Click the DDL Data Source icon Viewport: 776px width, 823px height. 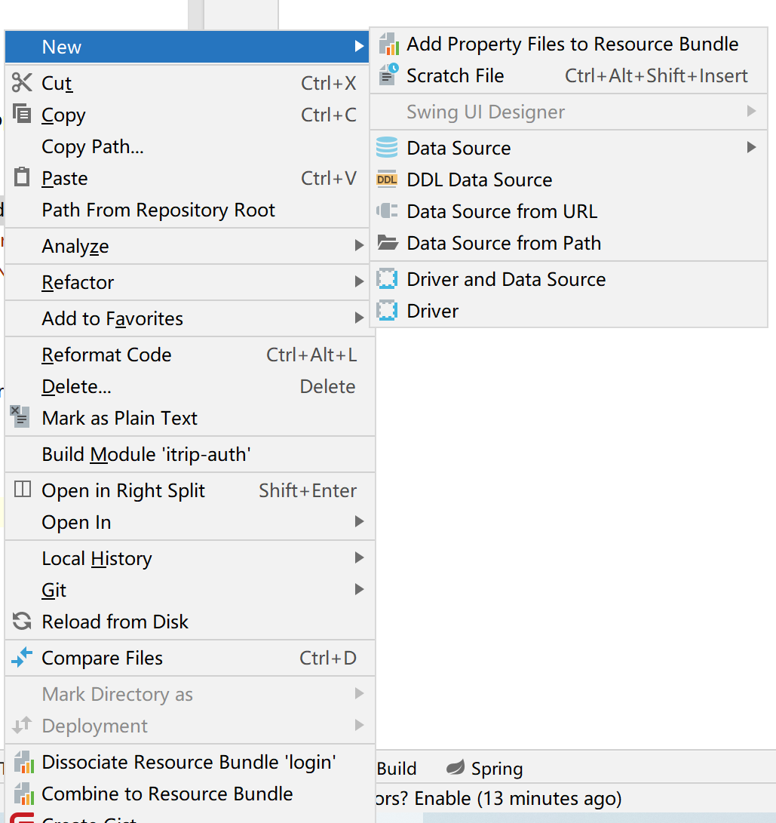point(387,180)
